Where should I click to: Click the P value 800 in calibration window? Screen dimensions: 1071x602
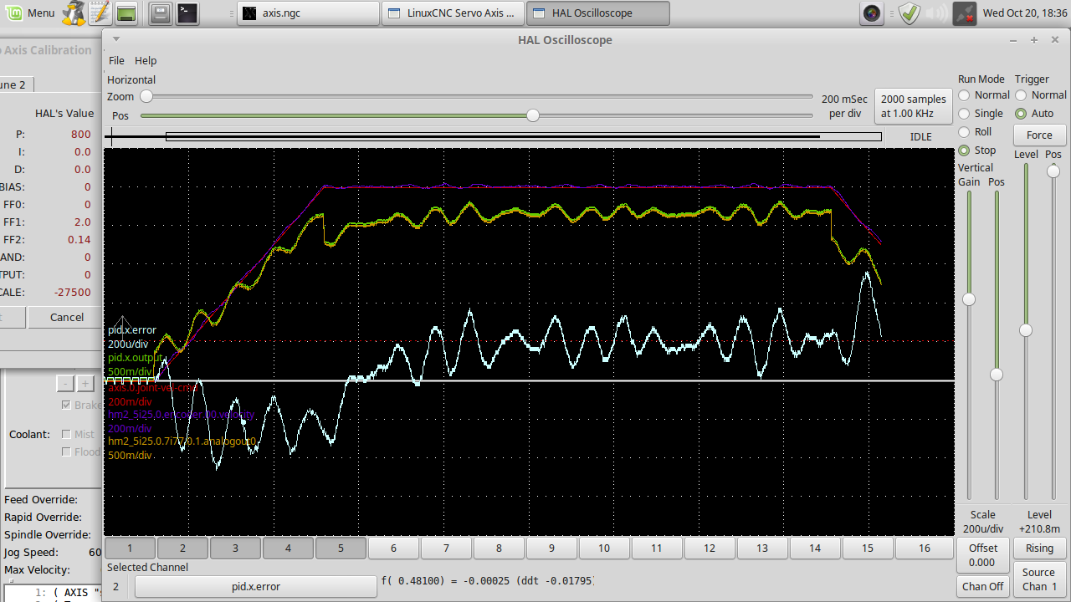click(x=81, y=135)
